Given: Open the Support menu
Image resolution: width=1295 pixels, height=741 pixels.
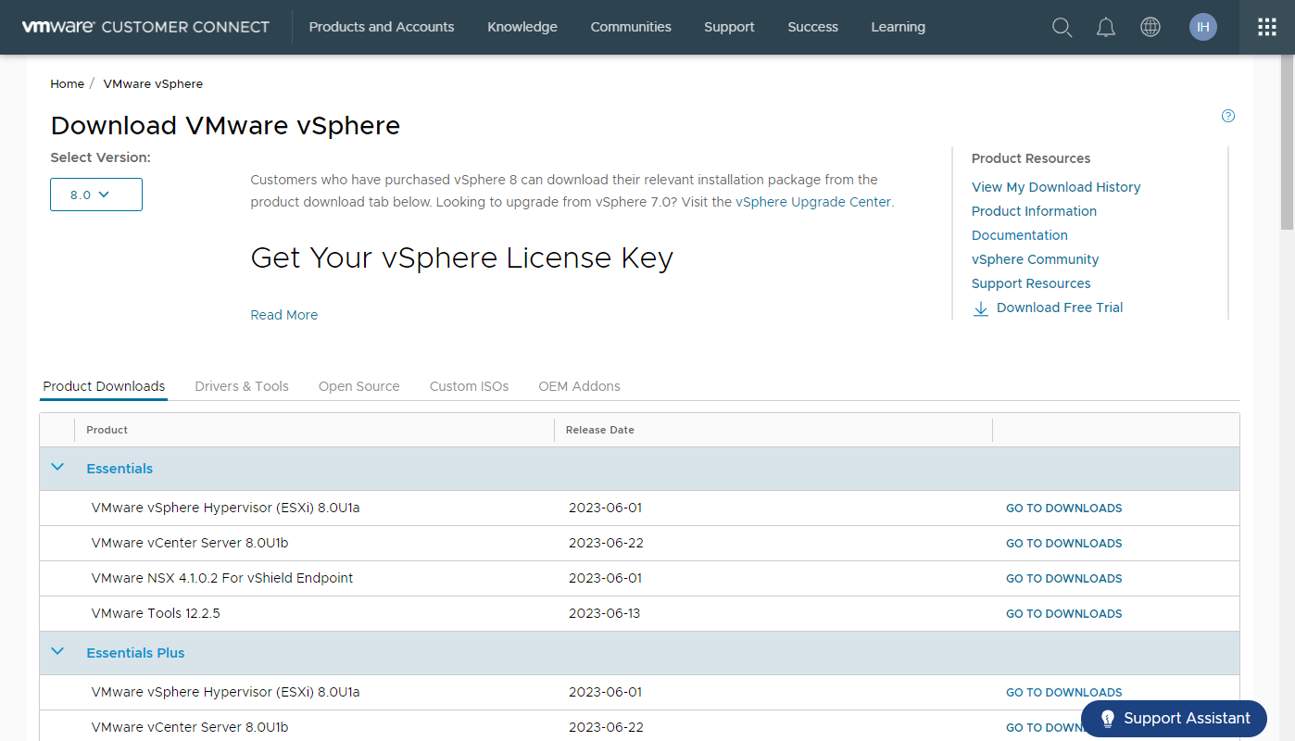Looking at the screenshot, I should pyautogui.click(x=729, y=27).
